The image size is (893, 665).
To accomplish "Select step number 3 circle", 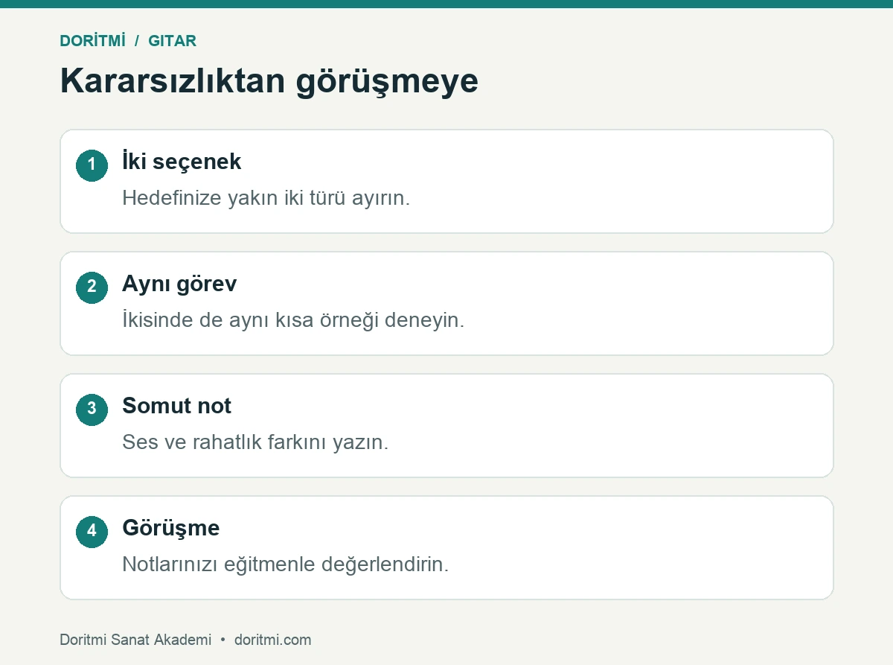I will point(92,409).
